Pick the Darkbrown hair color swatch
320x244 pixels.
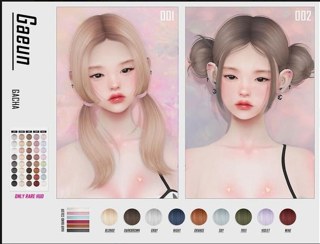click(x=132, y=217)
